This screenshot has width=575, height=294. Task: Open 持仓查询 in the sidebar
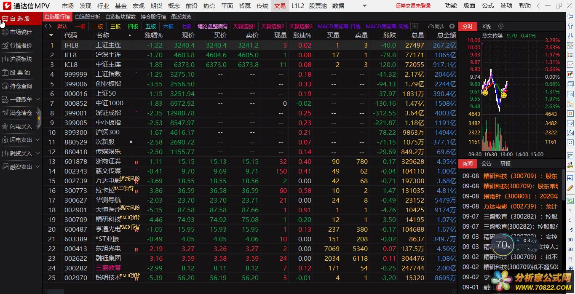(21, 86)
